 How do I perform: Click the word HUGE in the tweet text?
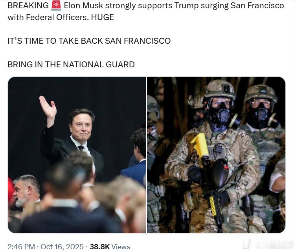pos(103,17)
